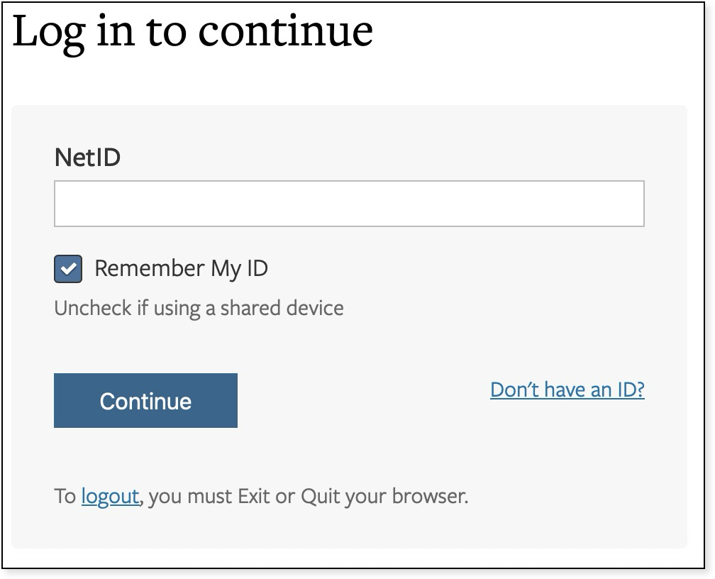Select the NetID field below its label
Screen dimensions: 715x579
[x=349, y=204]
